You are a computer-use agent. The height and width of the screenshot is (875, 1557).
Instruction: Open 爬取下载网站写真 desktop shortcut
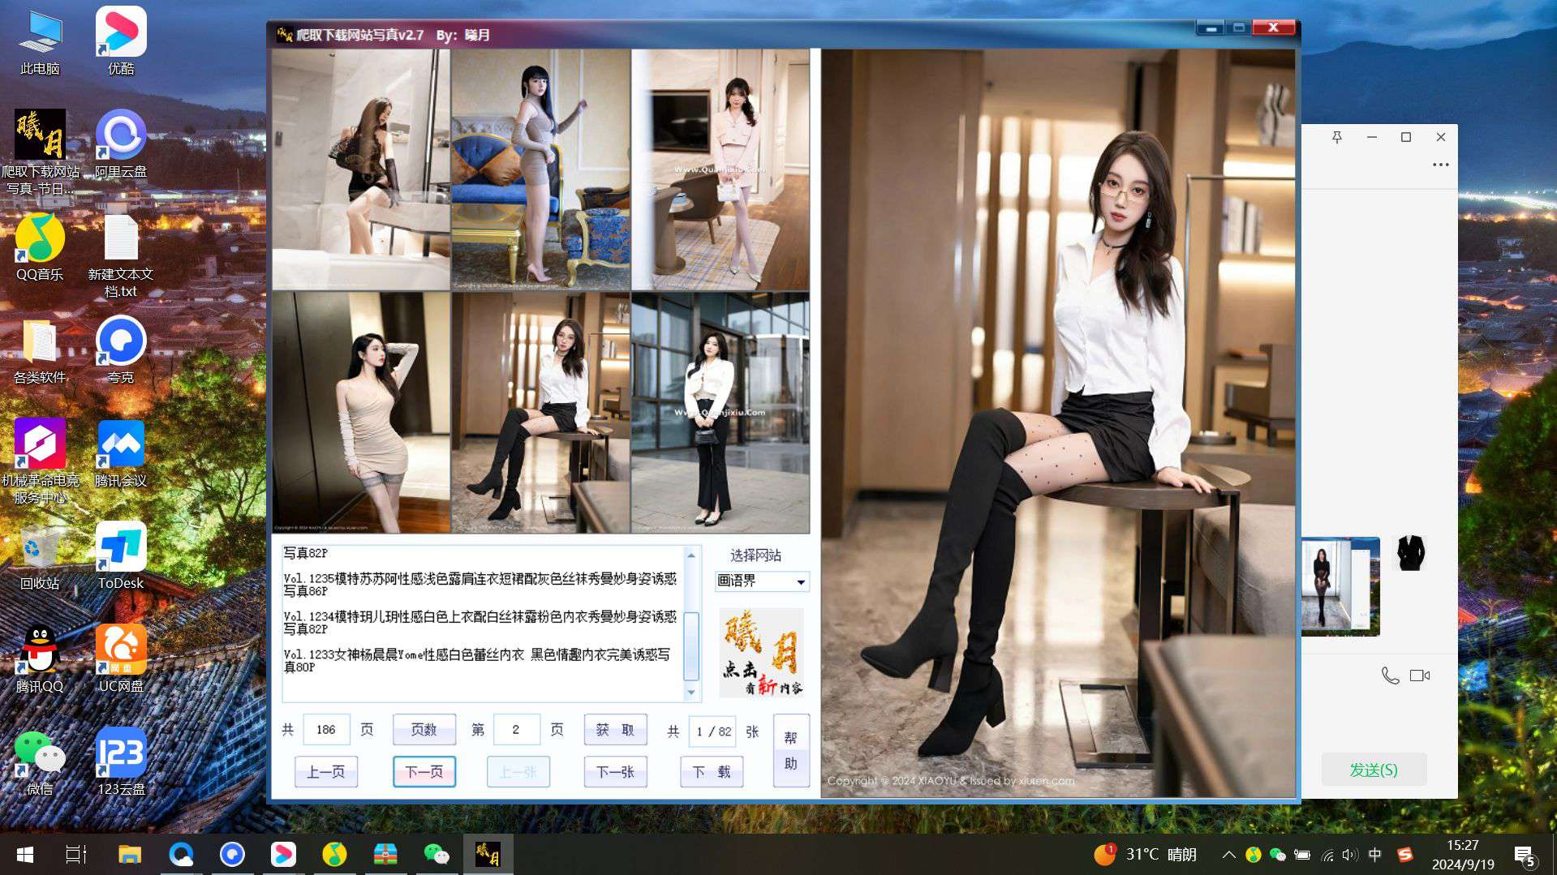coord(40,152)
